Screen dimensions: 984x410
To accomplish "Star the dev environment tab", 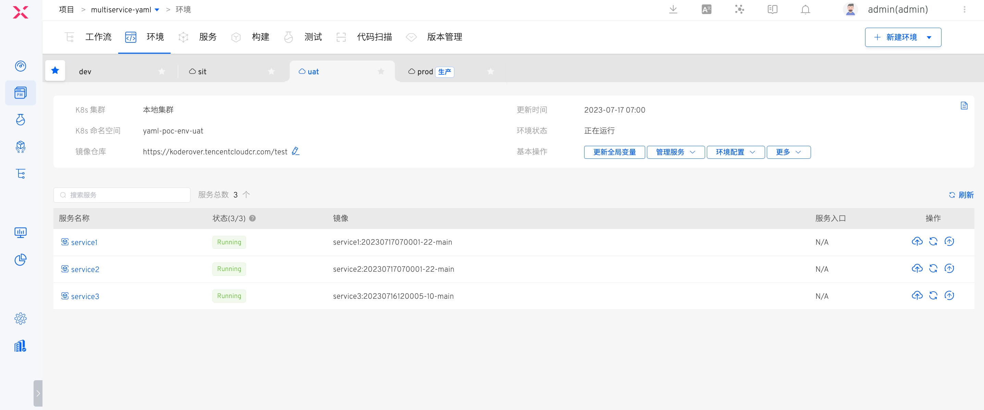I will point(162,71).
